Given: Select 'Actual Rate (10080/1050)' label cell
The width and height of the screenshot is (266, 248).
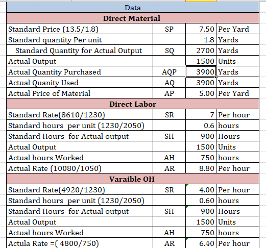Looking at the screenshot, I should (x=80, y=168).
